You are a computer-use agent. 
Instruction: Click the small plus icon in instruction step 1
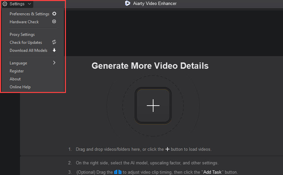click(x=167, y=149)
